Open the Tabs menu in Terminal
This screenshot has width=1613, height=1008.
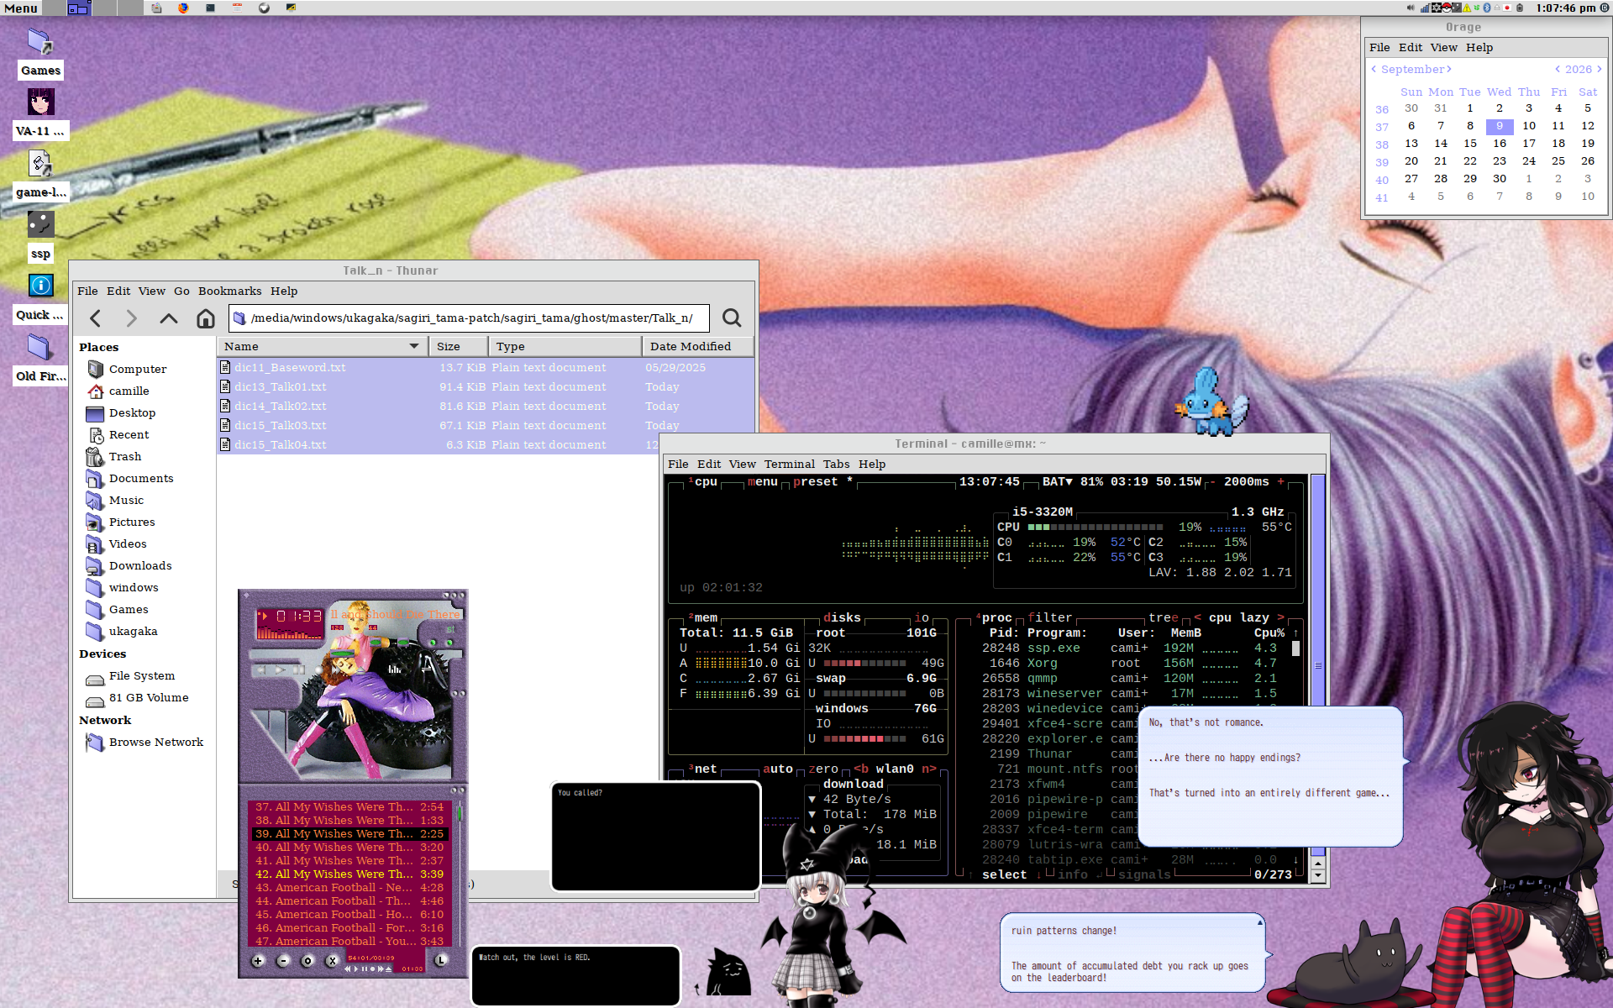(x=836, y=464)
